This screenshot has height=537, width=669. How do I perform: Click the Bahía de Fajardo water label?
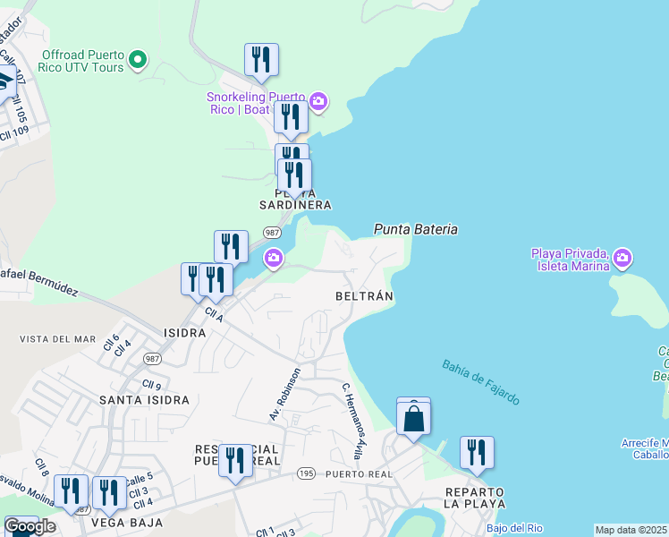[480, 382]
